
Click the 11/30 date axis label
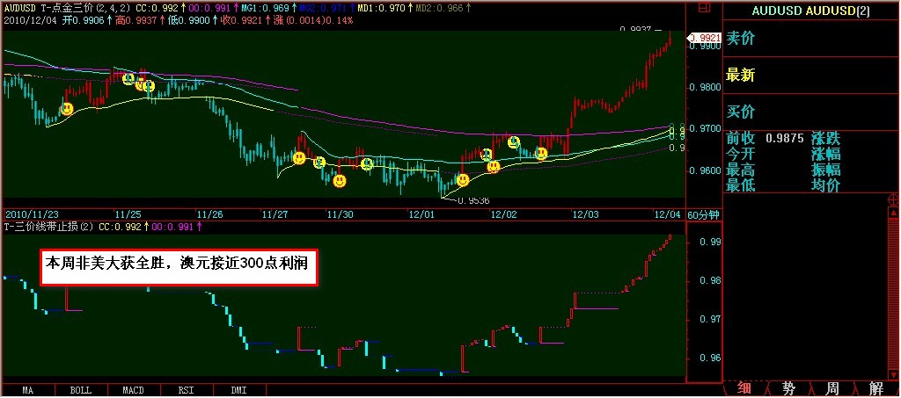pos(340,214)
